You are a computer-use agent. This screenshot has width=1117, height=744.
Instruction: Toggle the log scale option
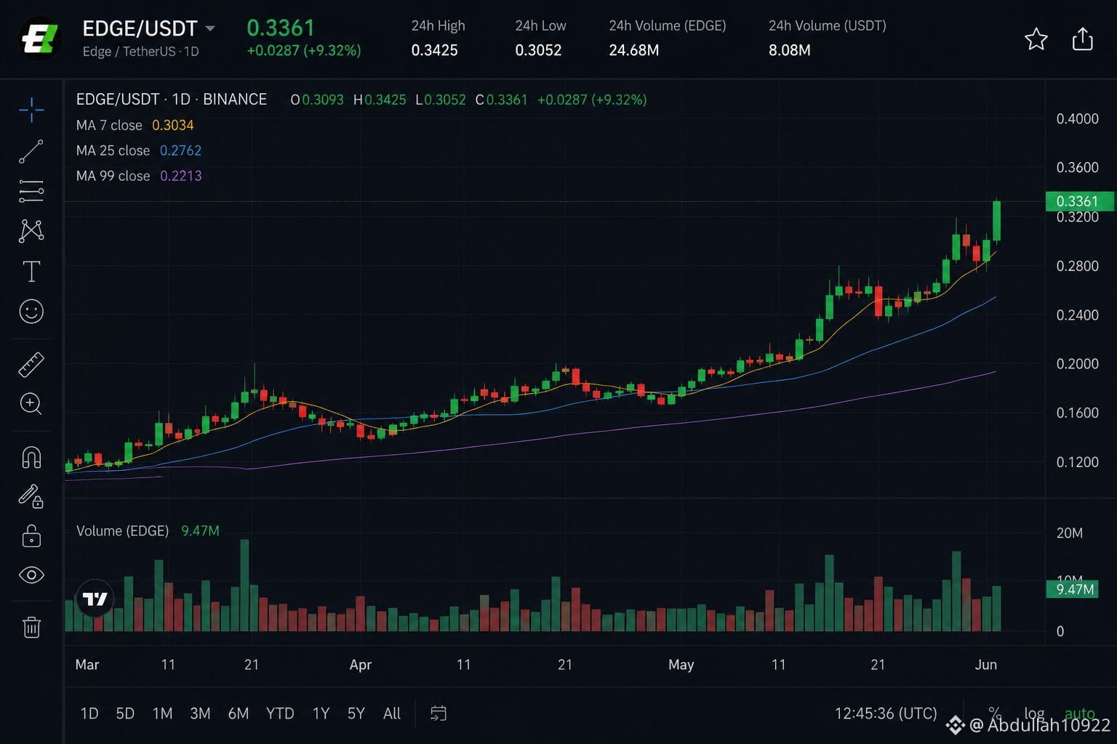pos(1034,713)
